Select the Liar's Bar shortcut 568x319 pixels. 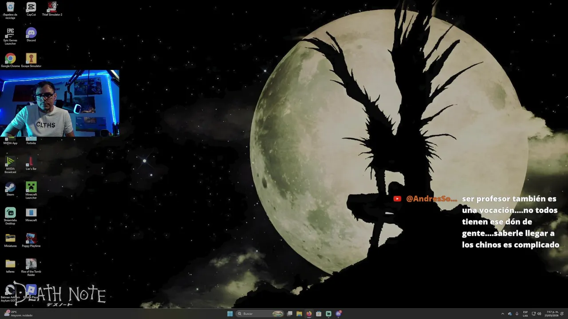pyautogui.click(x=31, y=163)
